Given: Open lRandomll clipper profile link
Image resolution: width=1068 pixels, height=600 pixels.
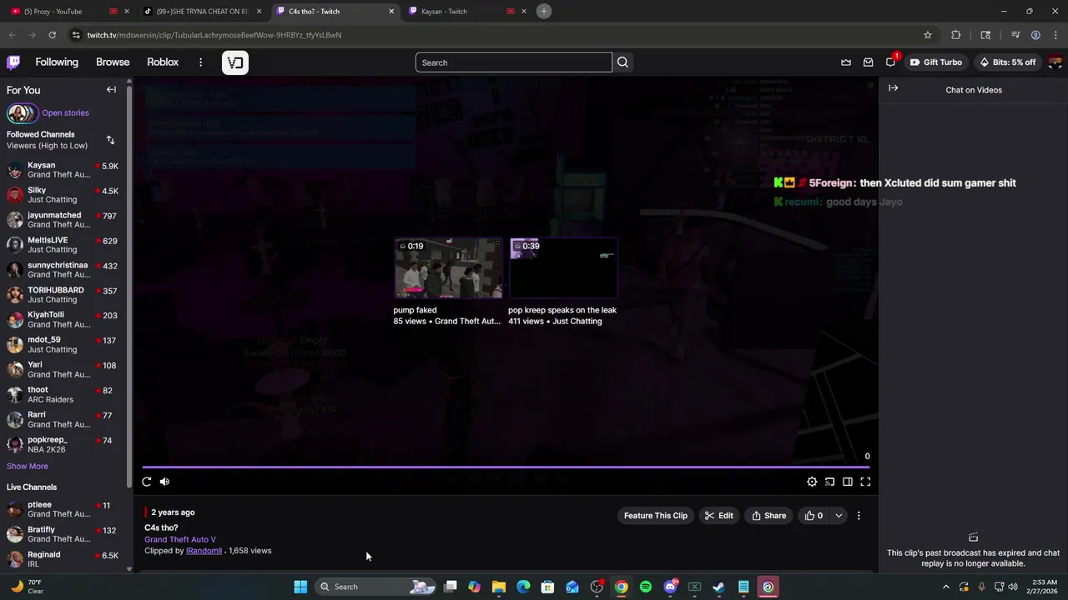Looking at the screenshot, I should 204,551.
